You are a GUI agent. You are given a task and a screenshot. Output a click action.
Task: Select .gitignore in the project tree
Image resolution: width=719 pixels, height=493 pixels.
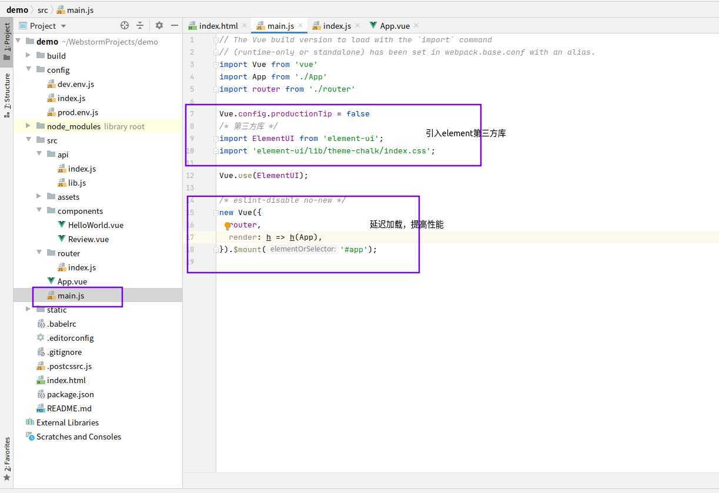[x=64, y=352]
